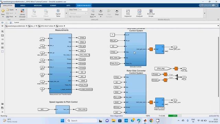
Task: Open the MATLAB taskbar icon
Action: [145, 121]
